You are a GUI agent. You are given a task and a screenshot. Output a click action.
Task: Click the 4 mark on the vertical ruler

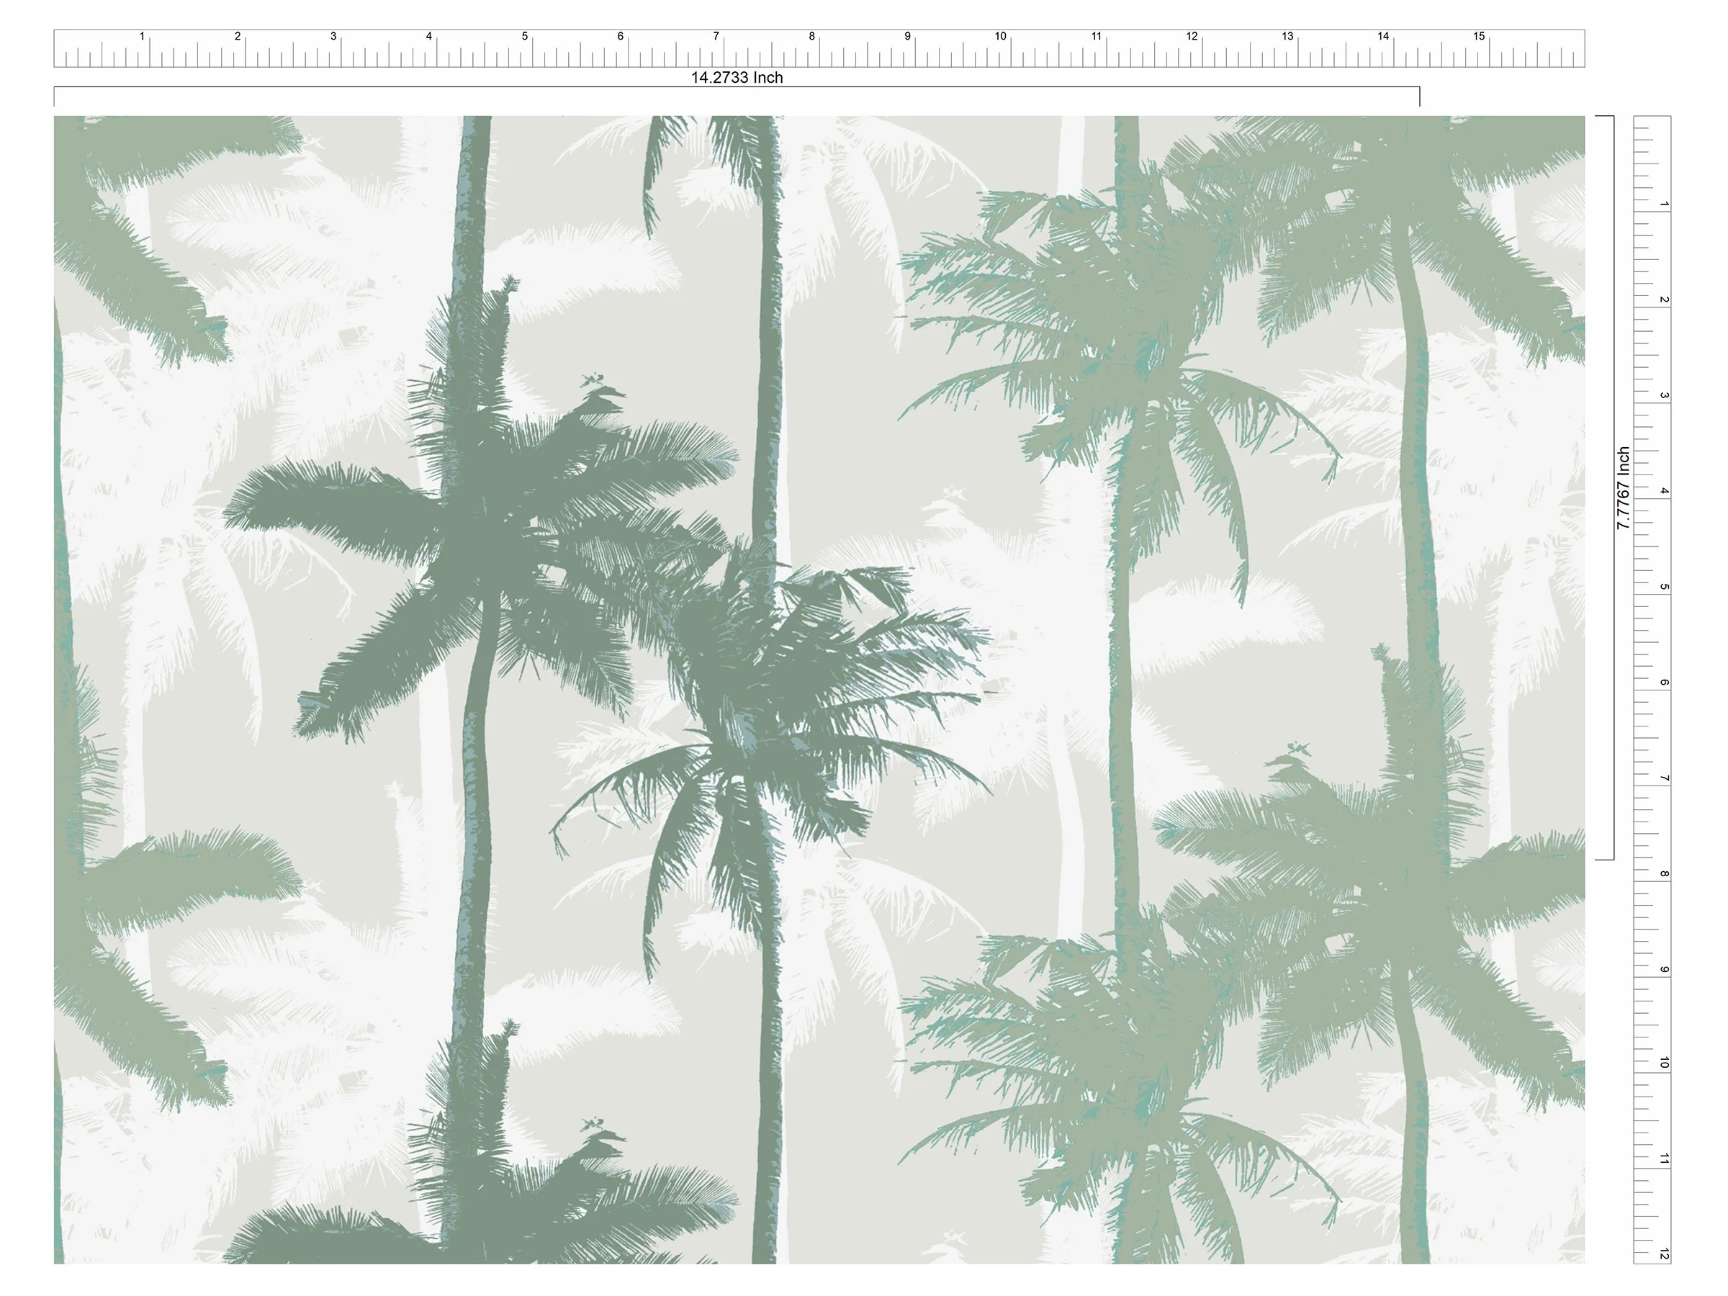point(1664,491)
